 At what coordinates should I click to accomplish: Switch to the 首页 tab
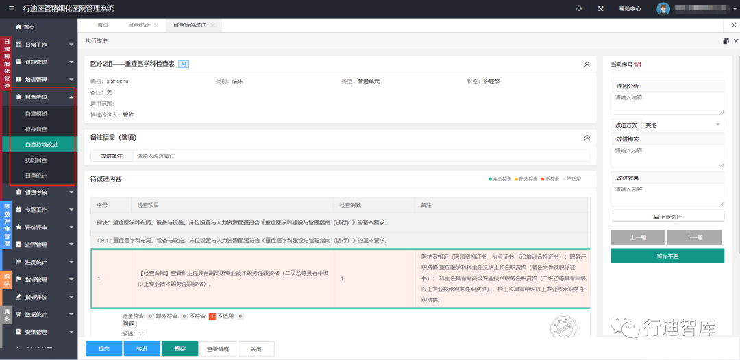pyautogui.click(x=103, y=25)
